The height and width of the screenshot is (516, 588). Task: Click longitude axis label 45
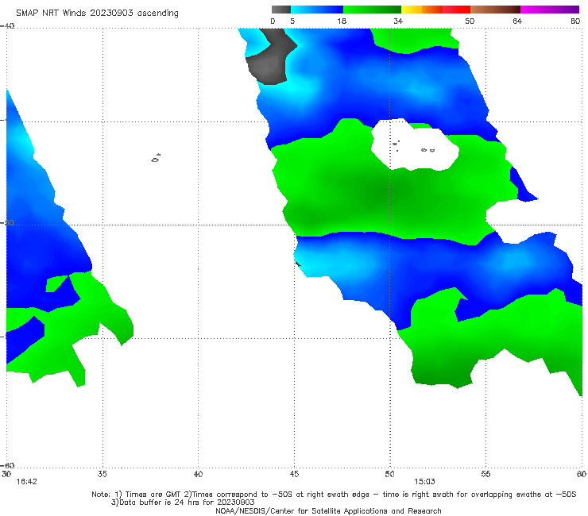pos(294,474)
